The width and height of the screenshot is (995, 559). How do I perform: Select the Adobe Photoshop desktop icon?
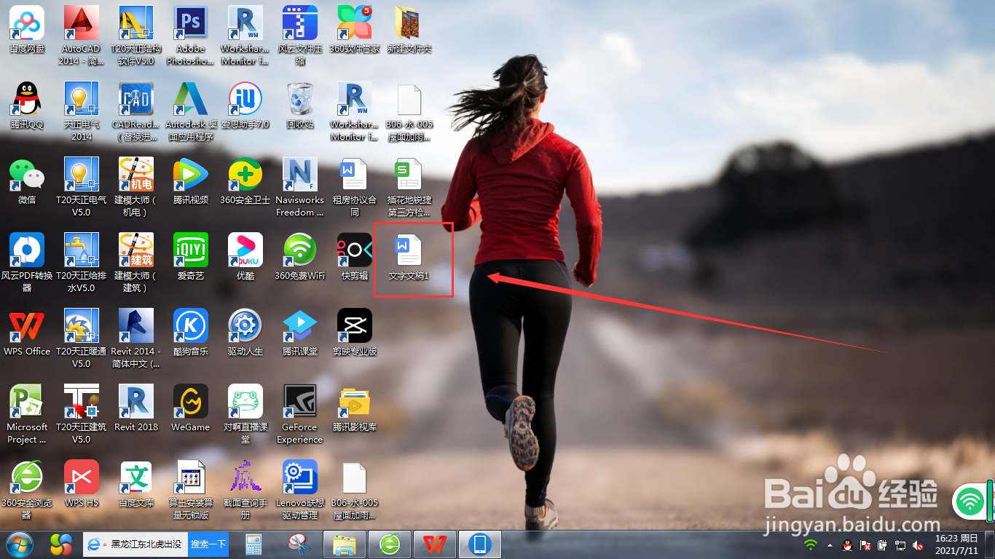coord(191,36)
